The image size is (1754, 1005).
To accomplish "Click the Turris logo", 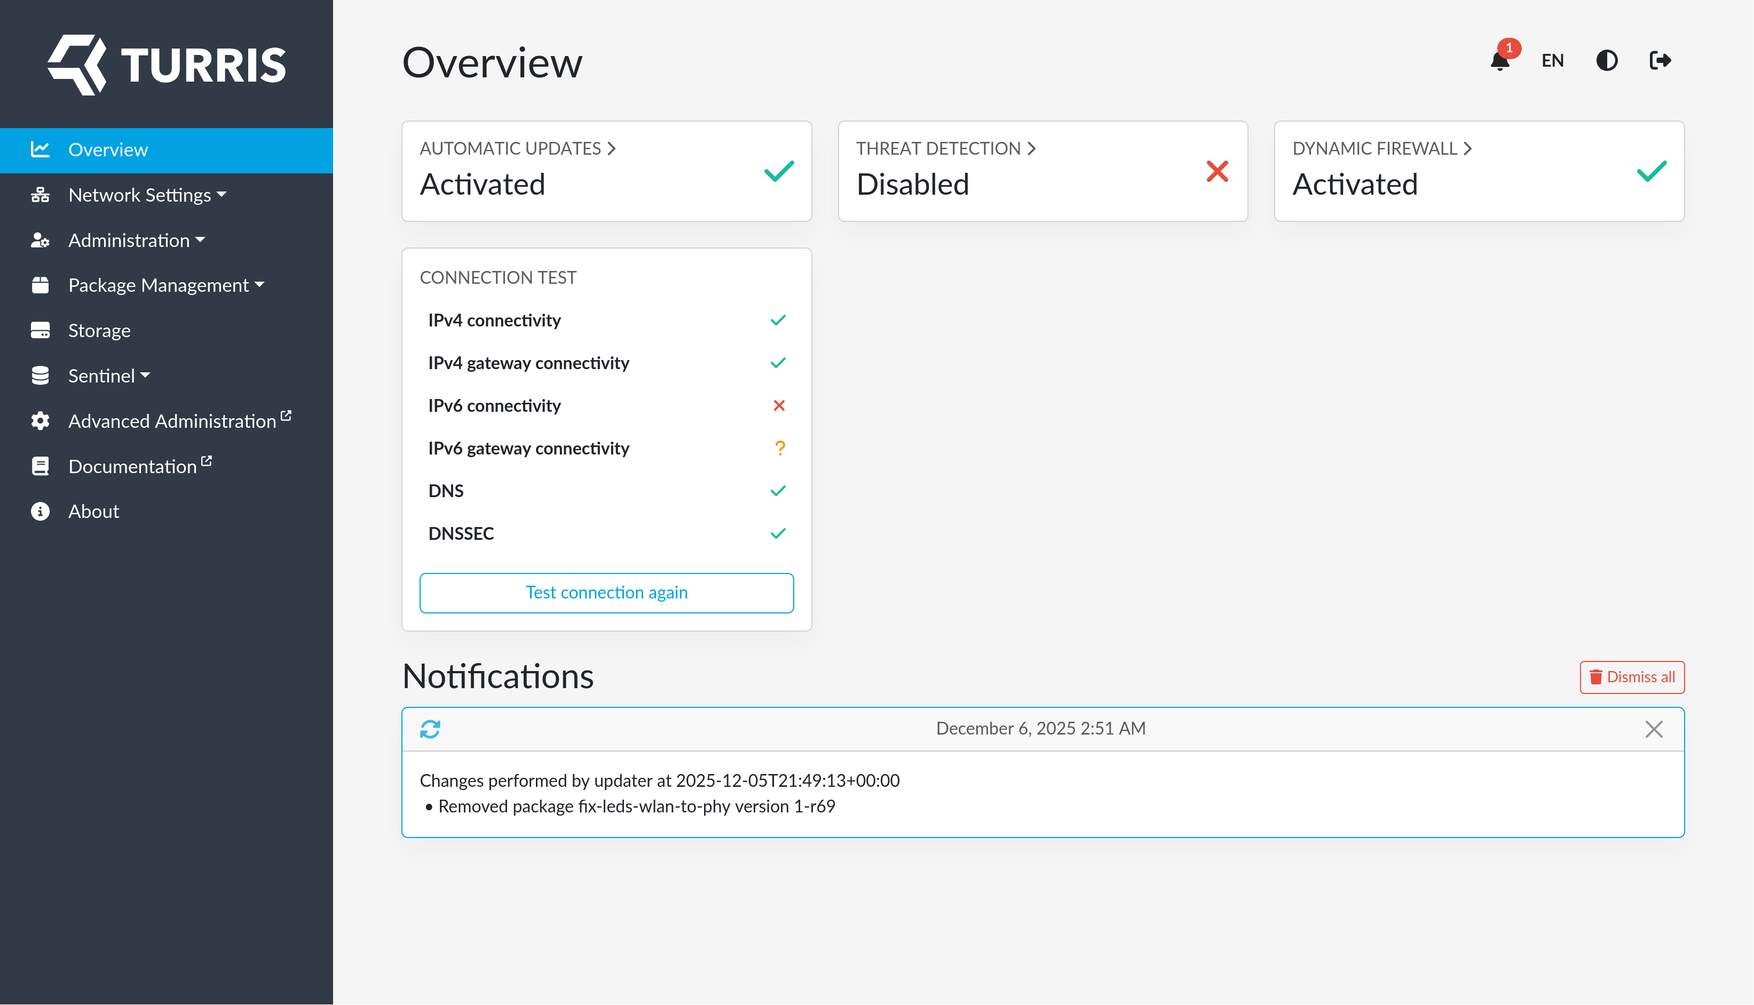I will pyautogui.click(x=165, y=63).
